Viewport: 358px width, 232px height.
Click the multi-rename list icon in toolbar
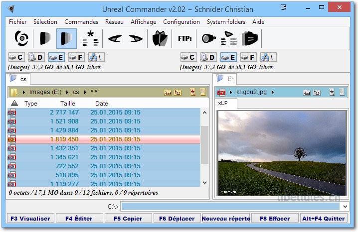click(229, 38)
